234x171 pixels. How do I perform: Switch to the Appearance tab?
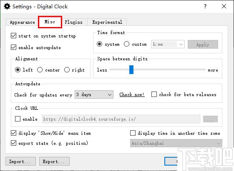[22, 22]
